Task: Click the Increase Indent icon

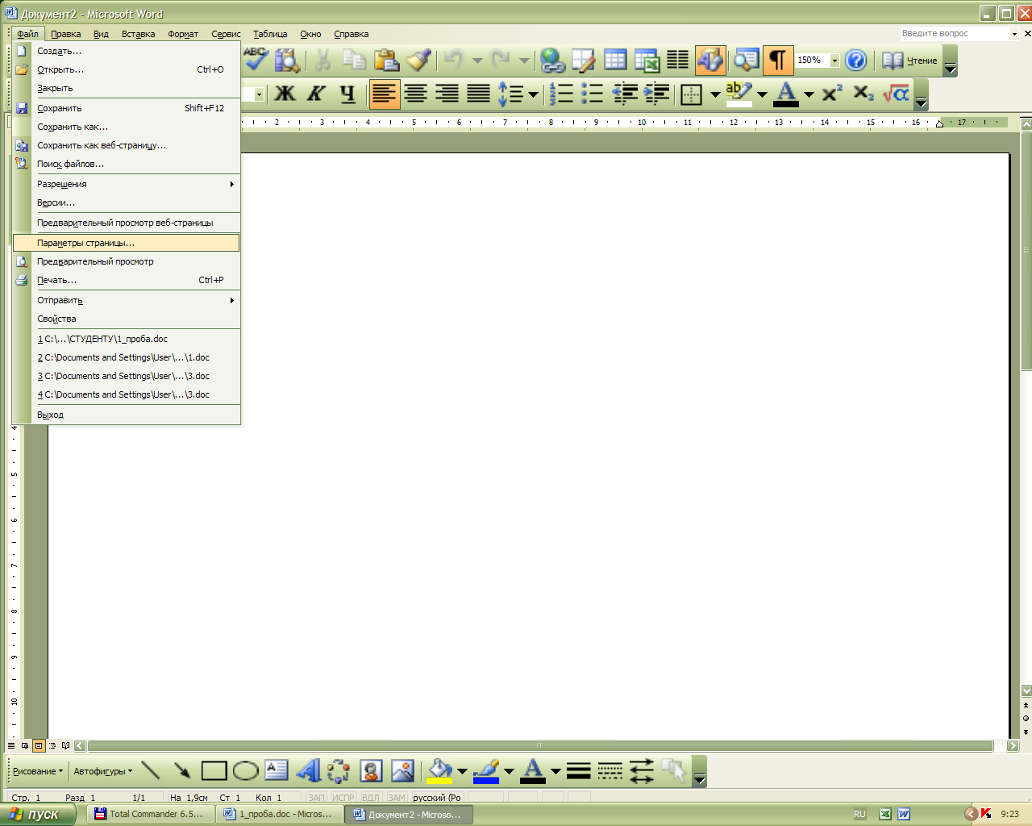Action: point(657,94)
